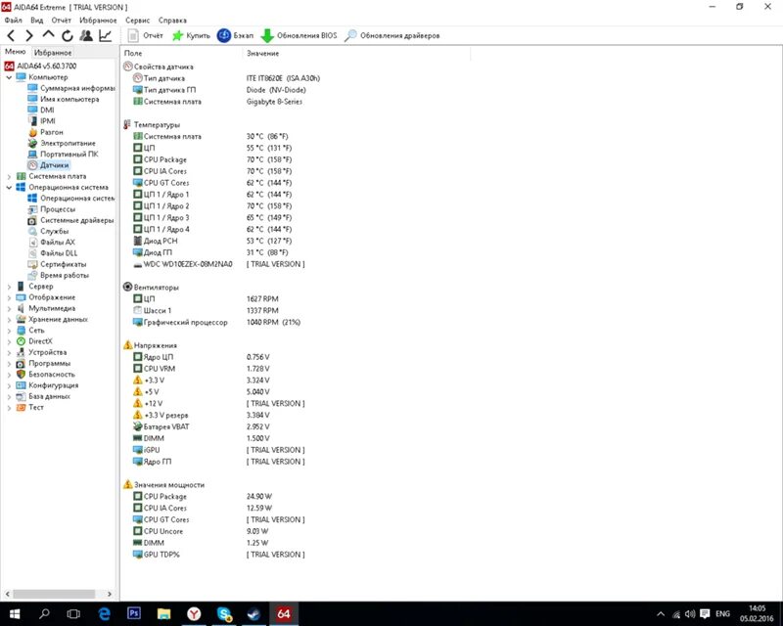
Task: Click the ENG language indicator
Action: 722,614
